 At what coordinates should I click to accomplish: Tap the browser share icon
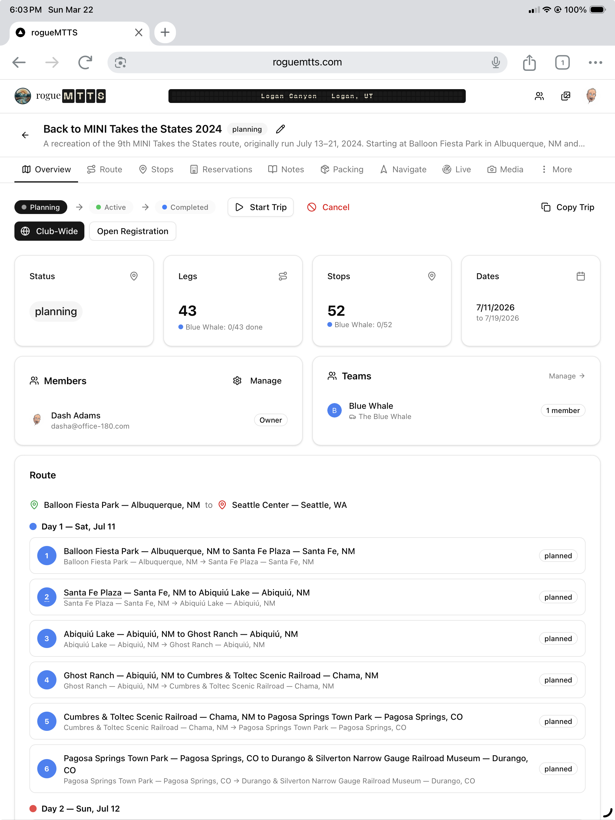pos(529,62)
